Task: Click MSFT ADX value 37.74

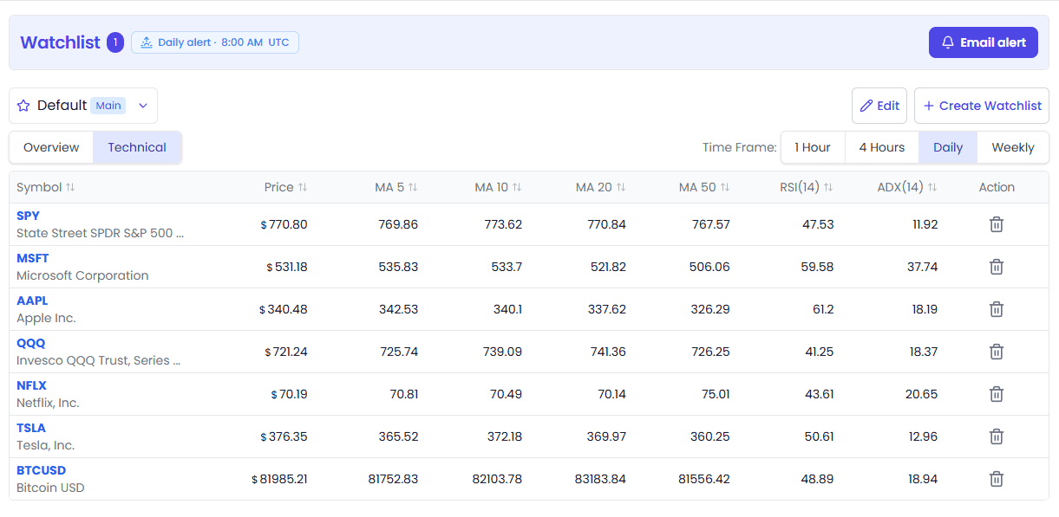Action: (922, 267)
